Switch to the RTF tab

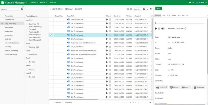[169, 15]
